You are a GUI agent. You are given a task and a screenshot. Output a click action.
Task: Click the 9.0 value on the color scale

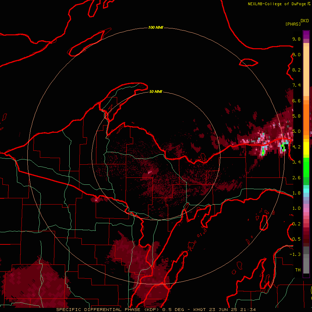click(296, 54)
